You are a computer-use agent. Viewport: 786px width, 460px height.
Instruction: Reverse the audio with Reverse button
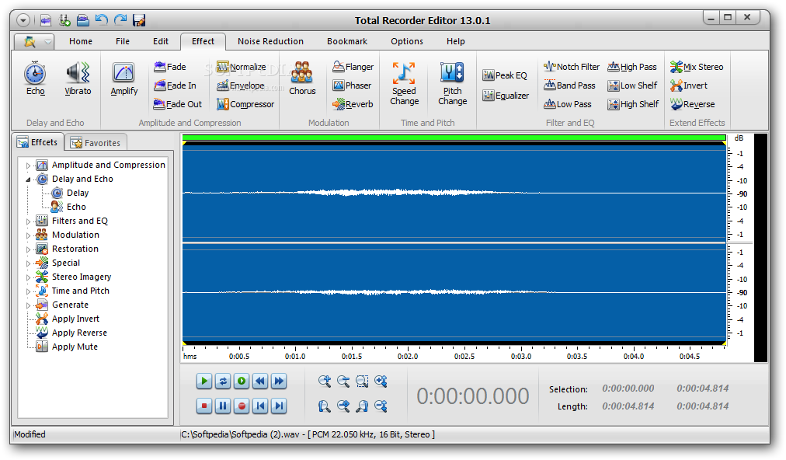tap(693, 104)
